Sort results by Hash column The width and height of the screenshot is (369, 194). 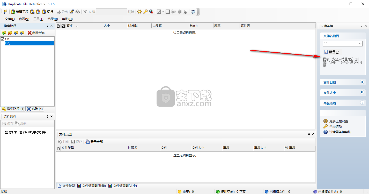pos(201,26)
